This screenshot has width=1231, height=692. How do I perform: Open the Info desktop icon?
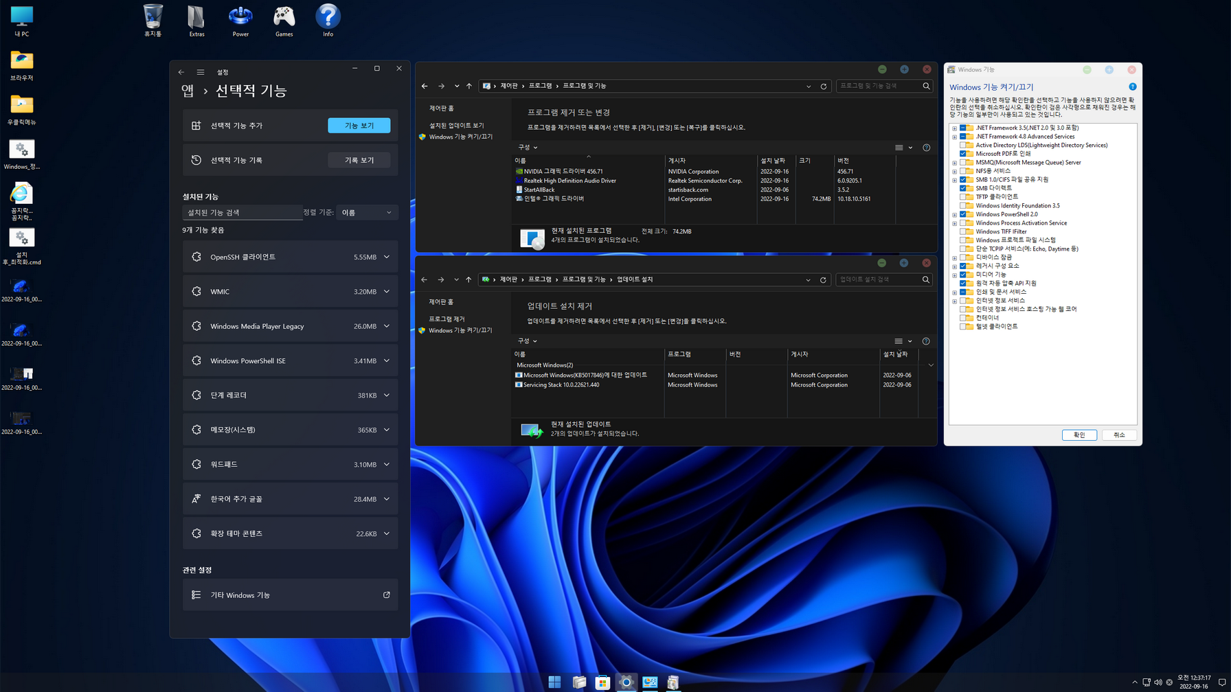328,21
